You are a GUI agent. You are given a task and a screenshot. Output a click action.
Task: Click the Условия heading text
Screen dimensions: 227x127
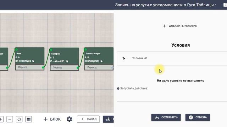click(x=181, y=45)
